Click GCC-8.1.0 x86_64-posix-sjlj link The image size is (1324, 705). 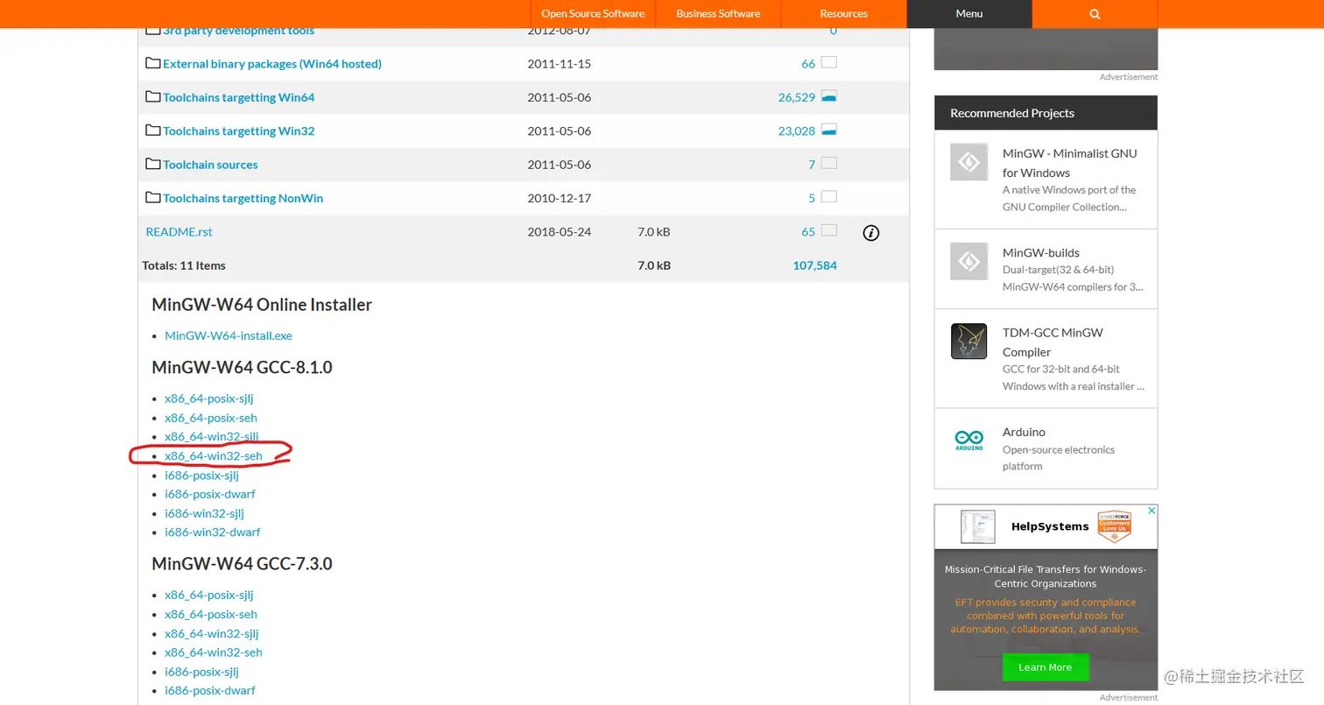(x=208, y=398)
